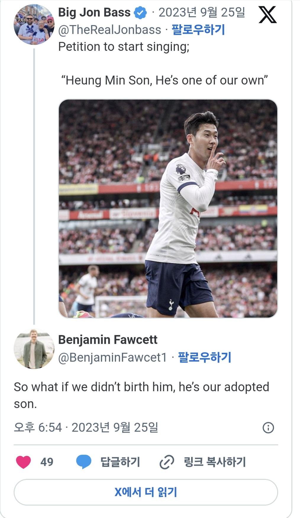Follow @TheRealJonbass via 팔로우하기
The image size is (300, 518).
tap(198, 30)
